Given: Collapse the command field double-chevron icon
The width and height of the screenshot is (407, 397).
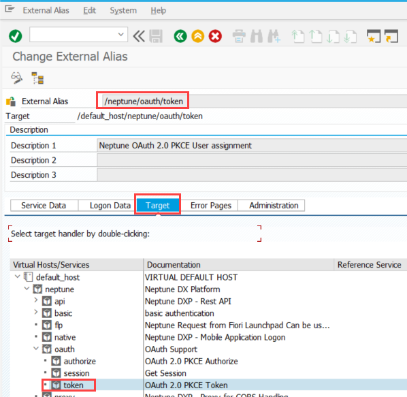Looking at the screenshot, I should click(139, 36).
